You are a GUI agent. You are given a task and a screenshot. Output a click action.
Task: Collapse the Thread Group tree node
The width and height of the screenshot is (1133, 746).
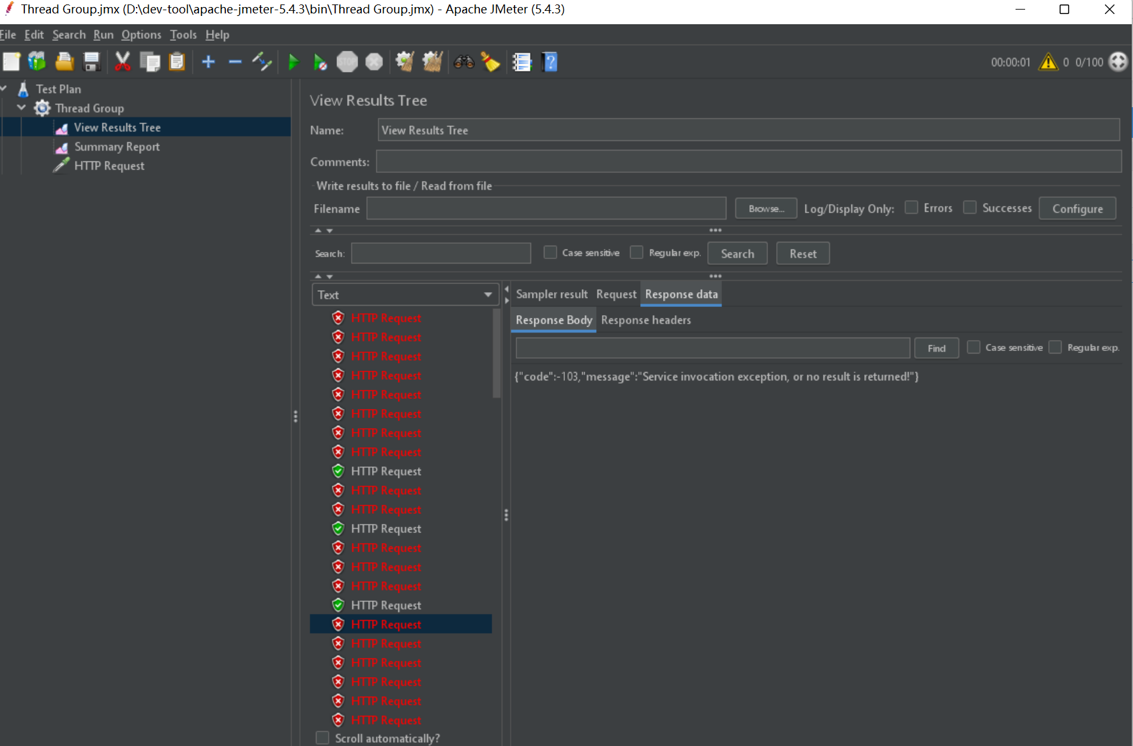pyautogui.click(x=22, y=108)
